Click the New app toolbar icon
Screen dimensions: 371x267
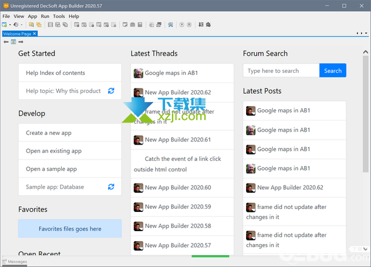[4, 25]
